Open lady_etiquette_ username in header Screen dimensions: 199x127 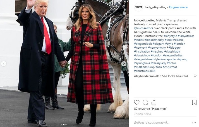[x=156, y=7]
